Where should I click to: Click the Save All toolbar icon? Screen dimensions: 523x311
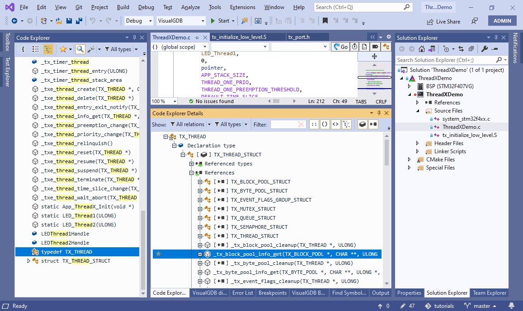click(79, 21)
